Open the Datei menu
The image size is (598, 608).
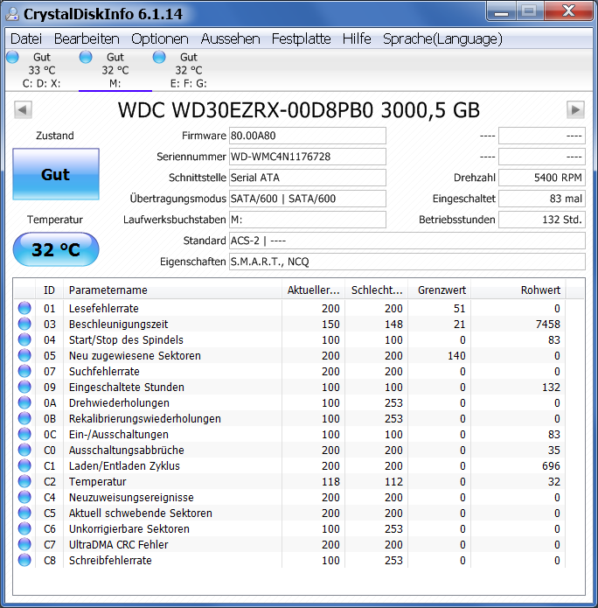point(26,38)
